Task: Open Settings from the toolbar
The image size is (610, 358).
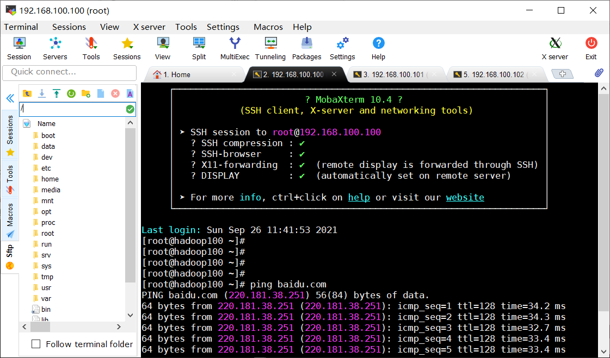Action: [x=342, y=48]
